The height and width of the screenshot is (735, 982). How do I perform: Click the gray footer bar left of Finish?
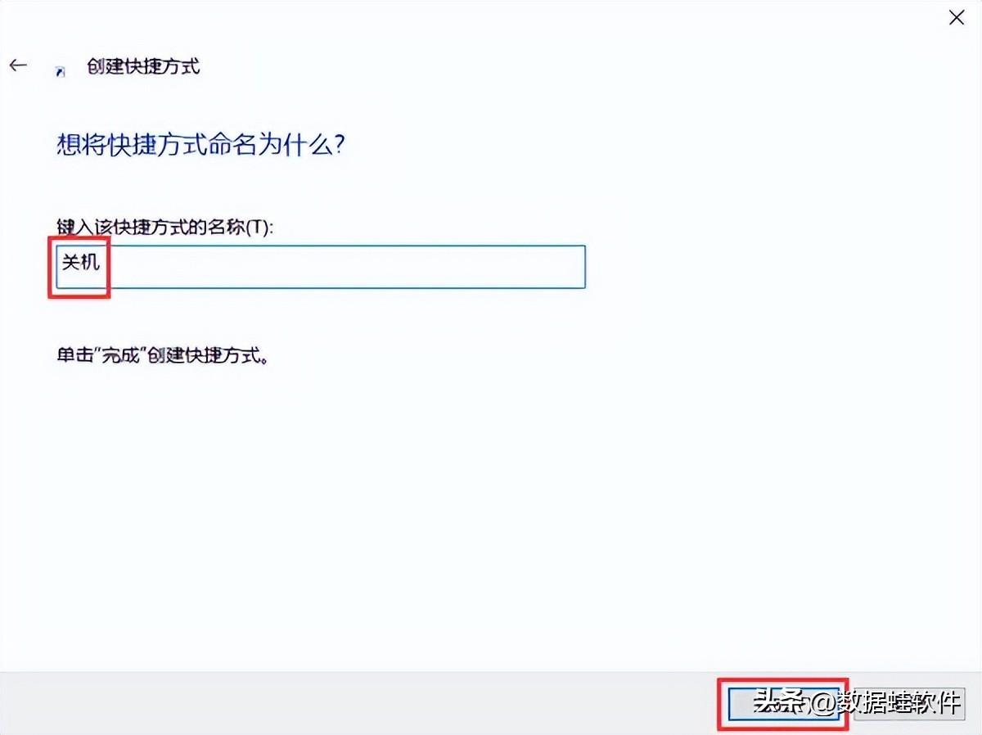(360, 703)
